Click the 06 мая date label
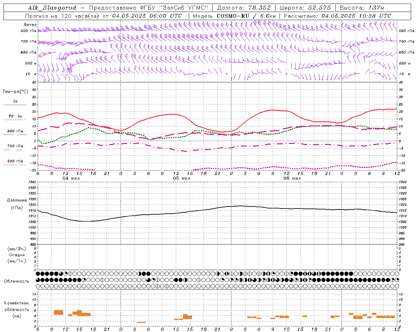 click(x=292, y=178)
